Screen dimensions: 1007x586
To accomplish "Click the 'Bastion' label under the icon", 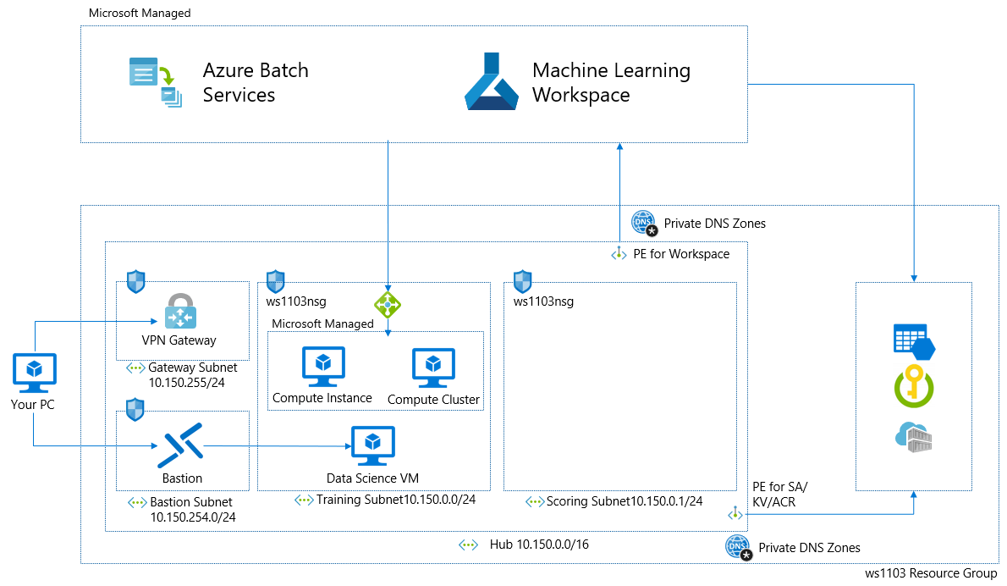I will click(x=183, y=478).
